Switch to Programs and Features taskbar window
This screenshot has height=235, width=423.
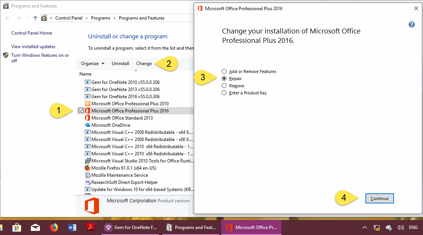192,227
